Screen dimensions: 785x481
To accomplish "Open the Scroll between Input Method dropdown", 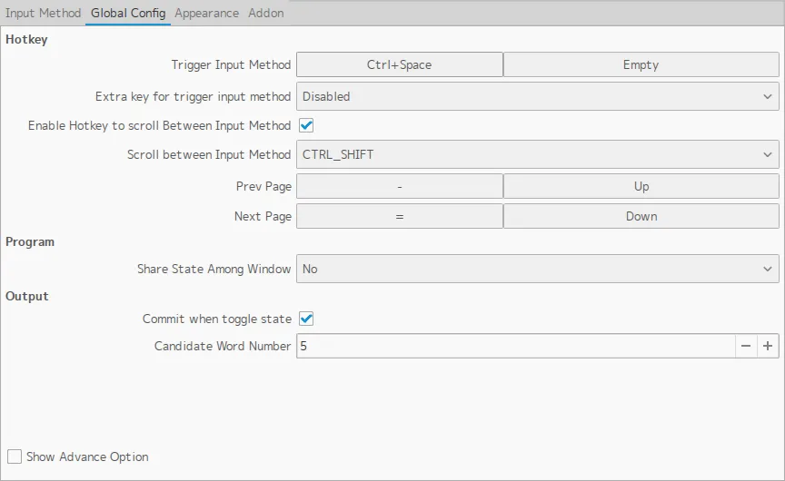I will [537, 155].
